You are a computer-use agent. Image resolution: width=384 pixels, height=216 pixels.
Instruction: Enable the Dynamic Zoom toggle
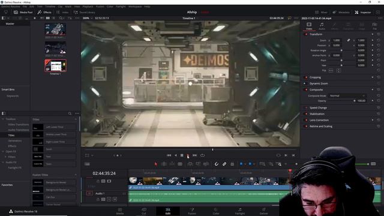tap(305, 83)
